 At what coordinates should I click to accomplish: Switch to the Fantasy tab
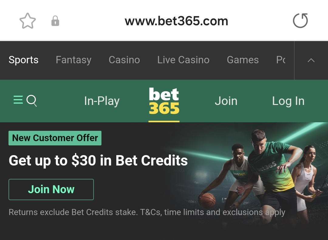pyautogui.click(x=73, y=60)
